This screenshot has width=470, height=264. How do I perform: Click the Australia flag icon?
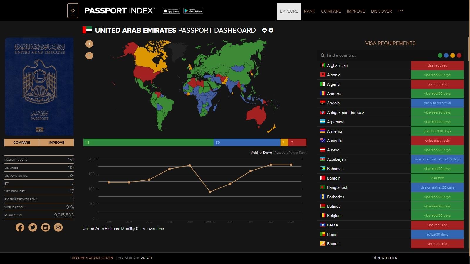click(323, 141)
